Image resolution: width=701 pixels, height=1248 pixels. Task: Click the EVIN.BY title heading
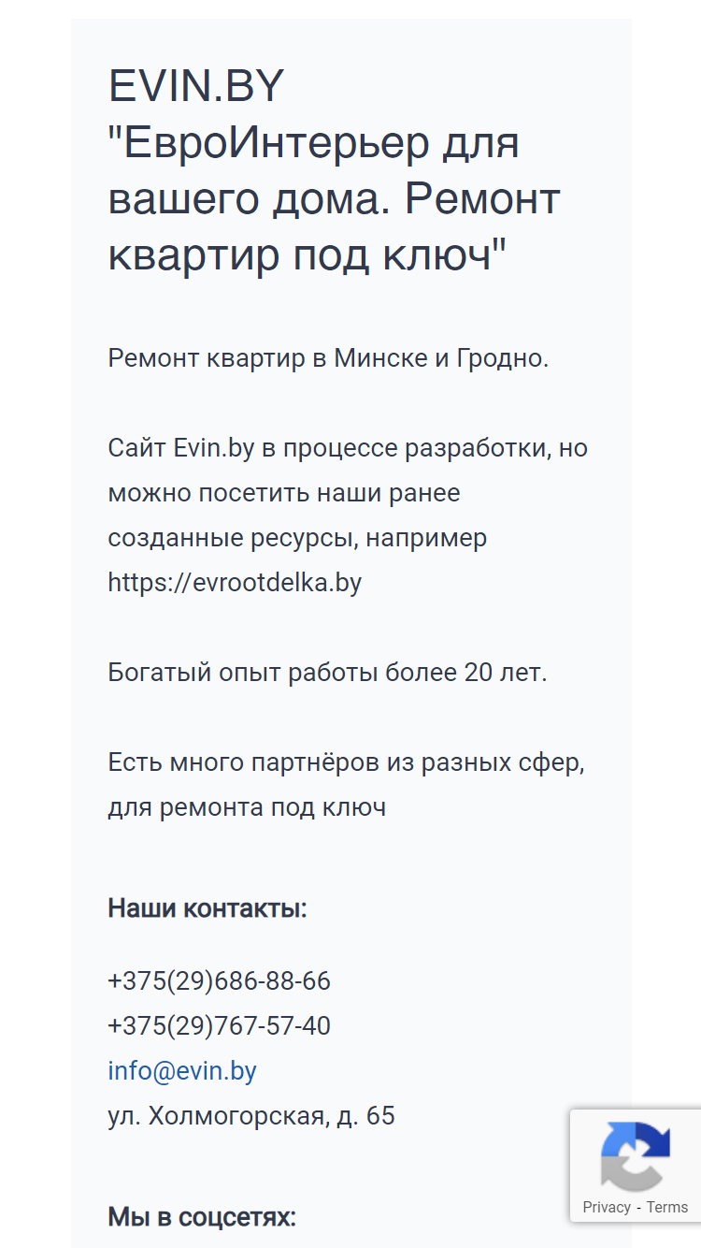[x=196, y=87]
